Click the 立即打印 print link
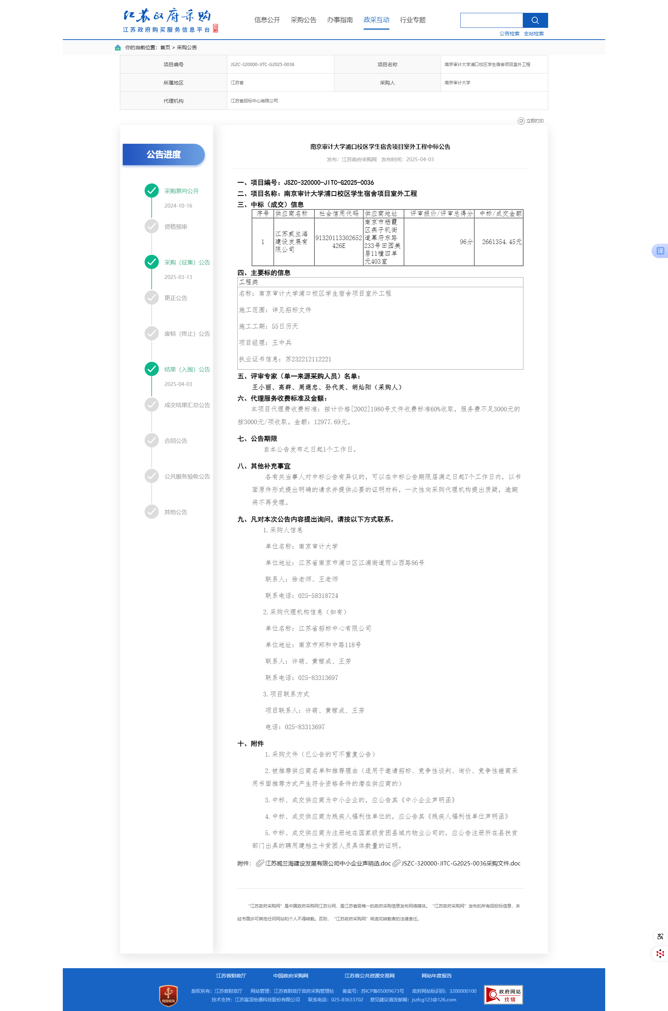Viewport: 668px width, 1011px height. [535, 121]
